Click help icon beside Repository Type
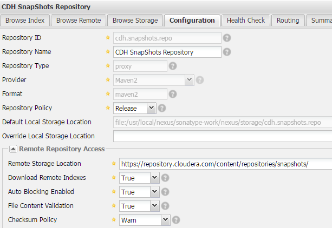Screen dimensions: 332x228 click(x=173, y=66)
